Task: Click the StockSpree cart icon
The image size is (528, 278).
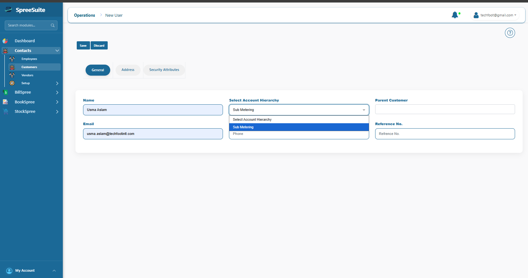Action: click(x=5, y=112)
